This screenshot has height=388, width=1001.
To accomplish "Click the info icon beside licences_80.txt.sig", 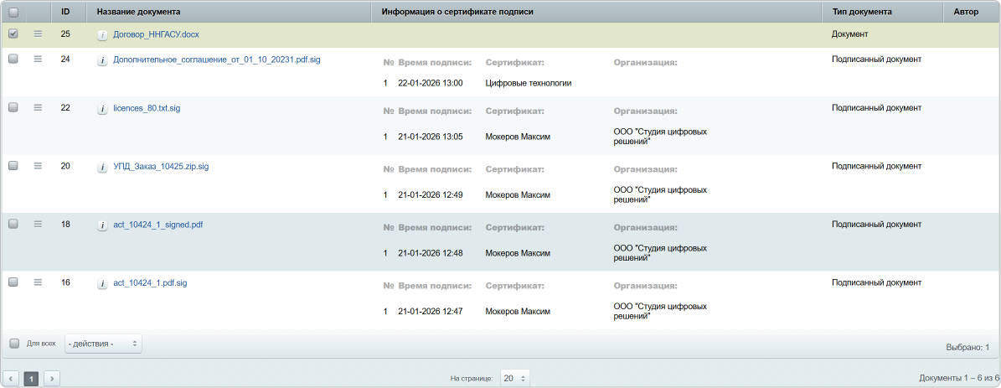I will (102, 109).
